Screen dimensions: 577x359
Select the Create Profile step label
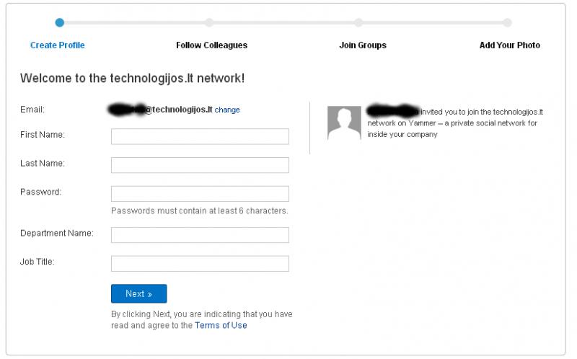58,45
